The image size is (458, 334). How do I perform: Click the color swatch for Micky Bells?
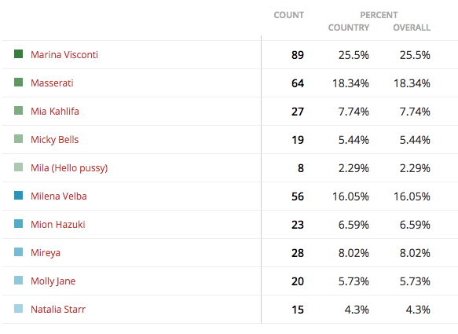[18, 139]
